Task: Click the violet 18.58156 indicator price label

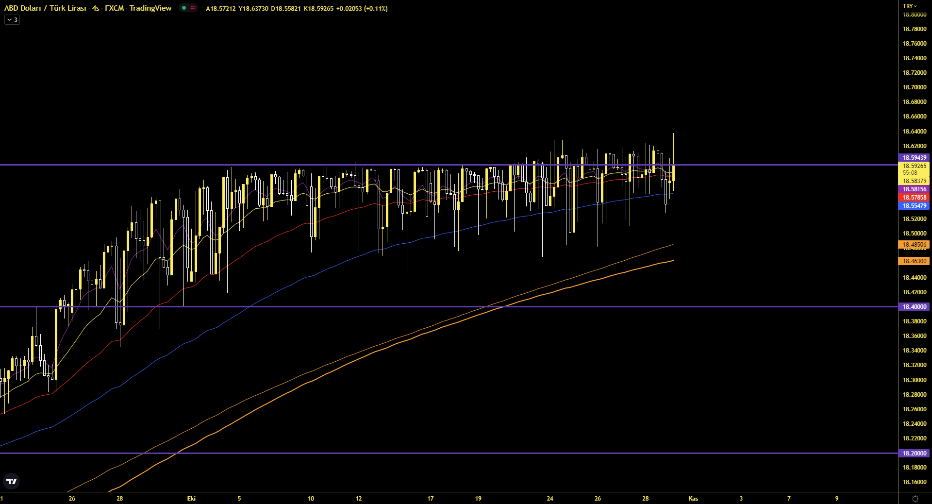Action: pos(914,189)
